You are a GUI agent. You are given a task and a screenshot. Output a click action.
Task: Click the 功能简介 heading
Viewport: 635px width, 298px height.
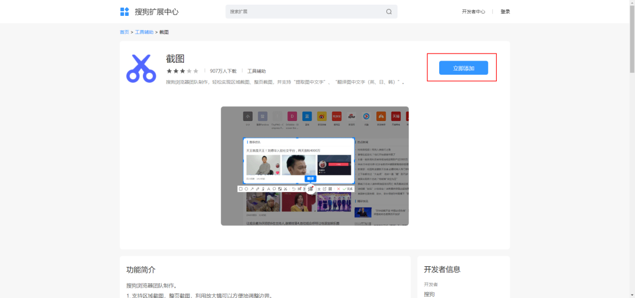click(x=141, y=270)
